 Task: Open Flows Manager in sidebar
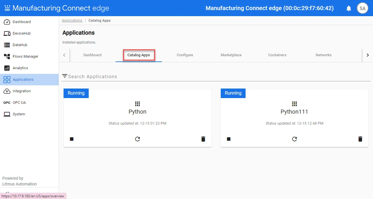click(29, 57)
